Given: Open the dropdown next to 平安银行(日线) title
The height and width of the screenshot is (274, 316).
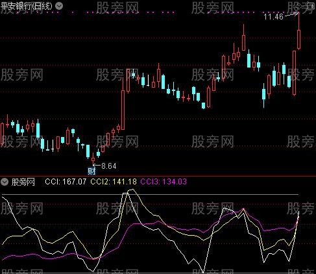Looking at the screenshot, I should [59, 6].
